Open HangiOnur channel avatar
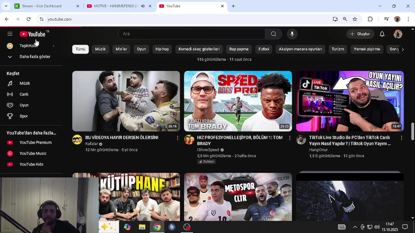 (301, 140)
